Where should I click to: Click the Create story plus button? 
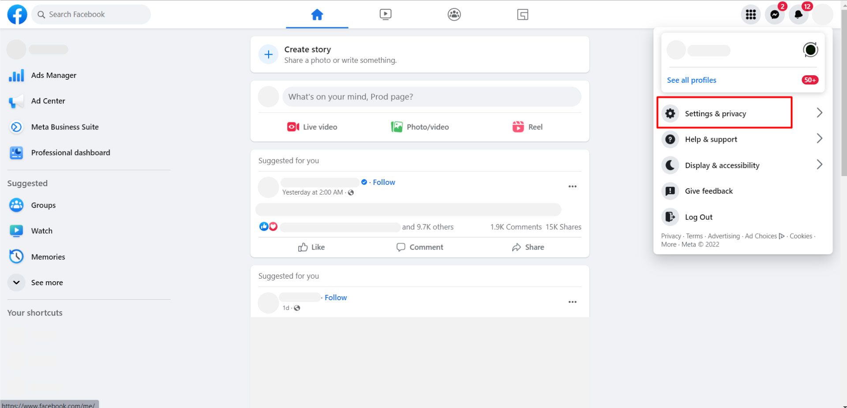[268, 55]
